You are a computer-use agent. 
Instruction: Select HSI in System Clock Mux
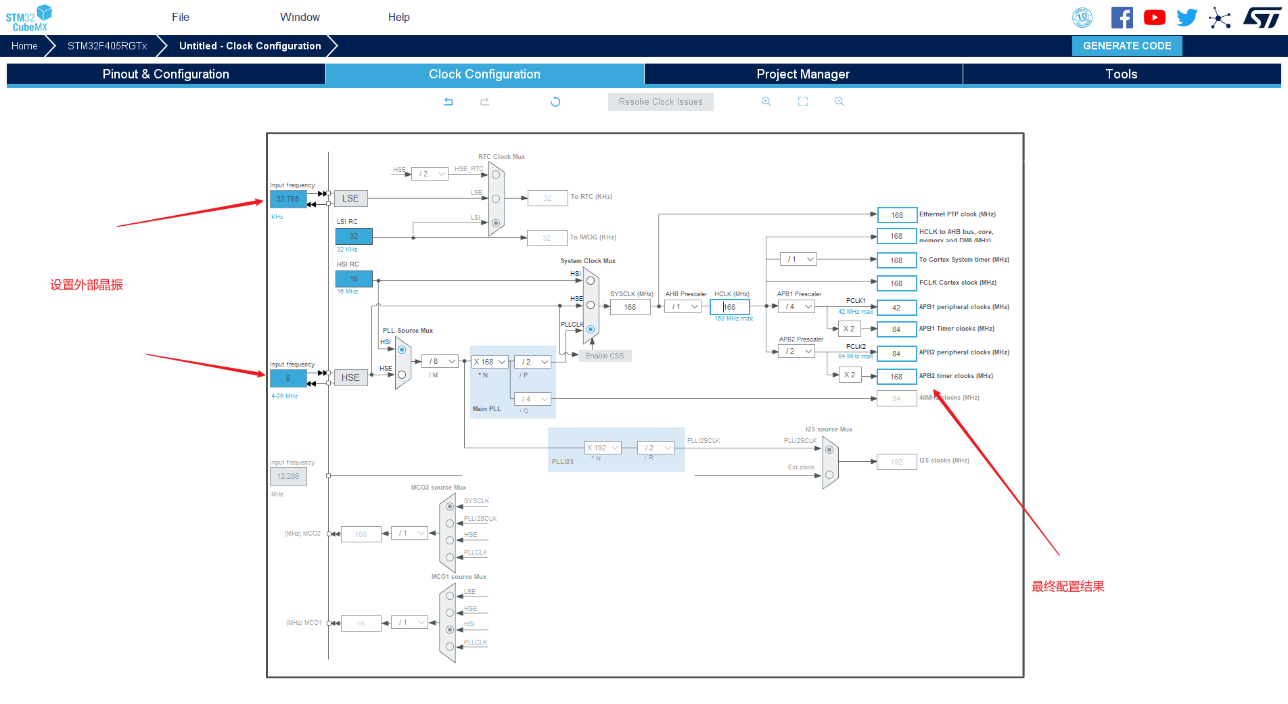point(591,281)
